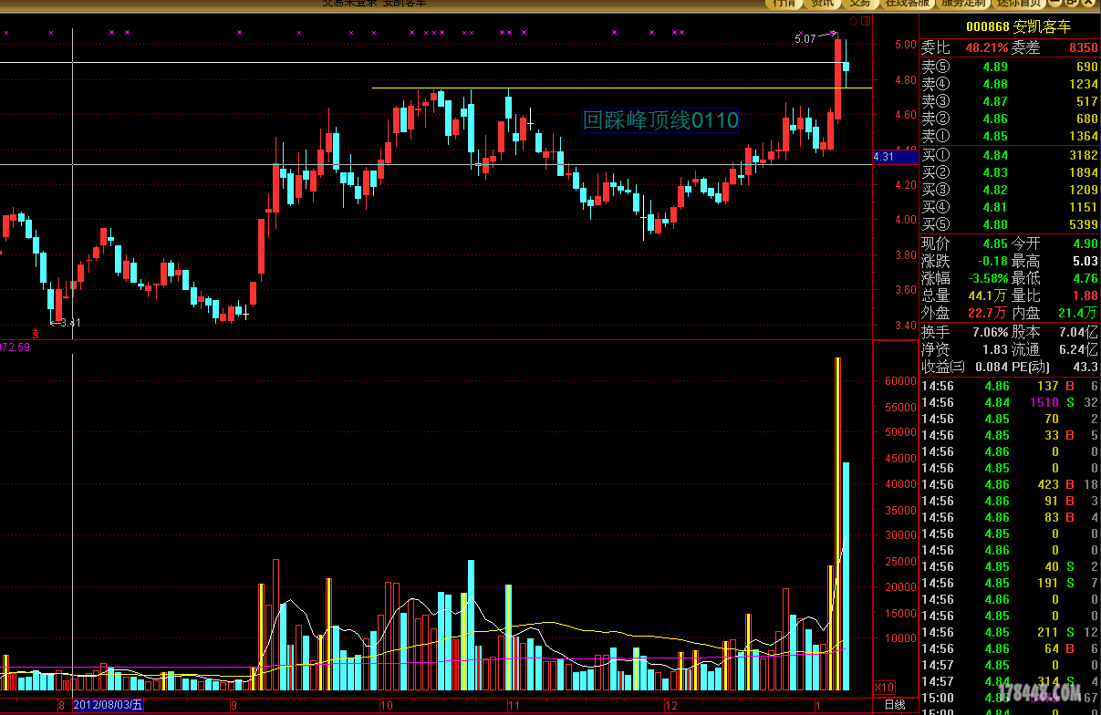Click the X10 volume scale indicator
The image size is (1101, 715).
(884, 687)
